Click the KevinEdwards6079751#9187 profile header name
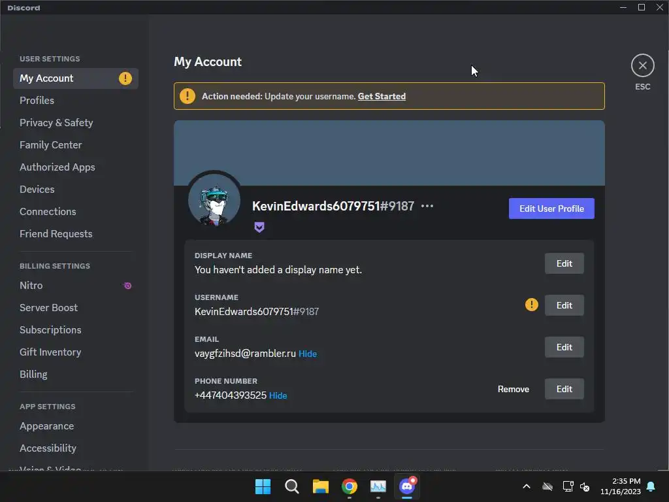Image resolution: width=669 pixels, height=502 pixels. click(333, 206)
